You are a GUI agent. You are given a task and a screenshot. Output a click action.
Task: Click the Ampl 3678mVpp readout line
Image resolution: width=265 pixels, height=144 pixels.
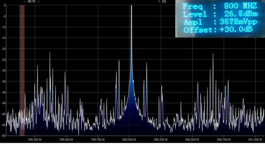point(220,22)
